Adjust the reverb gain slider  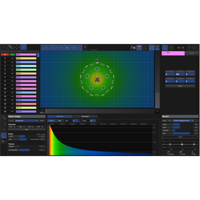pyautogui.click(x=183, y=133)
